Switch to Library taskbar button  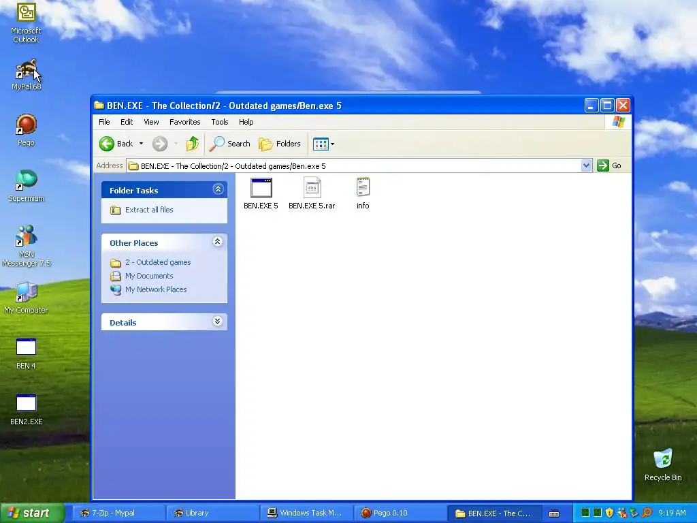[x=212, y=513]
